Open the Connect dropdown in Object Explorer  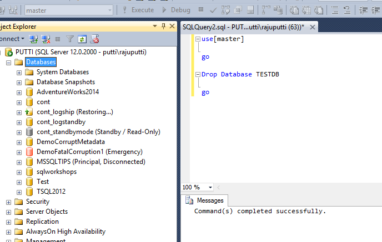click(12, 39)
